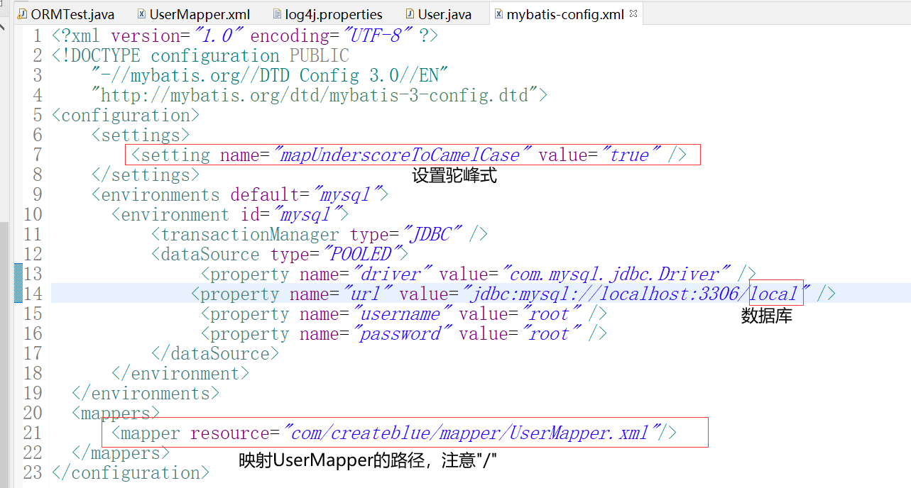Click line number 21 in the gutter
Viewport: 911px width, 488px height.
click(x=33, y=433)
